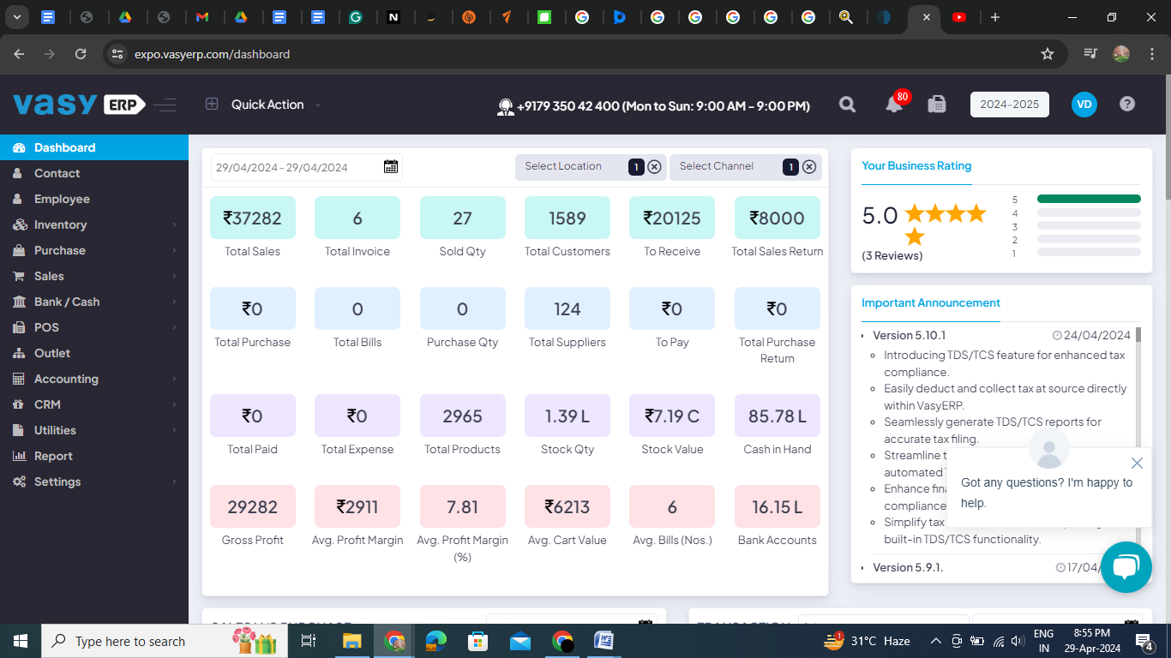
Task: Expand Quick Action dropdown
Action: pyautogui.click(x=318, y=105)
